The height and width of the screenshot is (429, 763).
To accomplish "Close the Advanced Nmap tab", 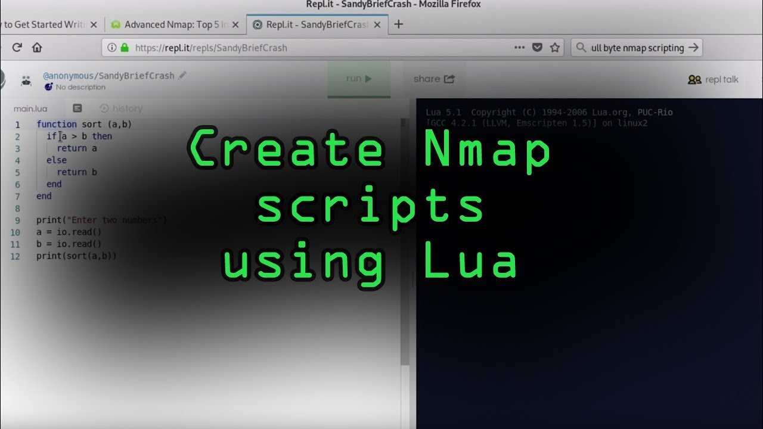I will (x=235, y=24).
